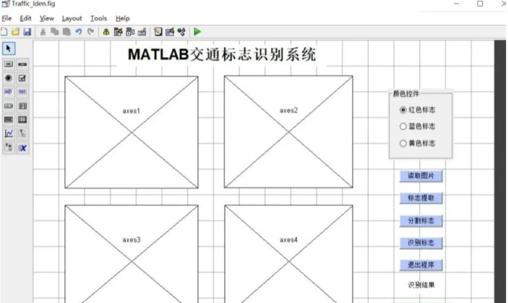Click the 识别标志 button
The image size is (508, 303).
(421, 243)
